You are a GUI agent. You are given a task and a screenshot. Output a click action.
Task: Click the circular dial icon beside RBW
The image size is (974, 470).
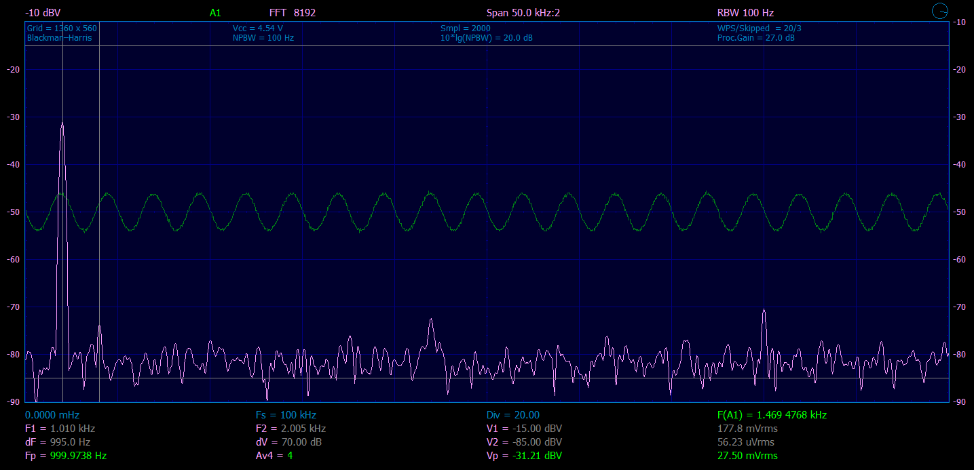tap(940, 11)
